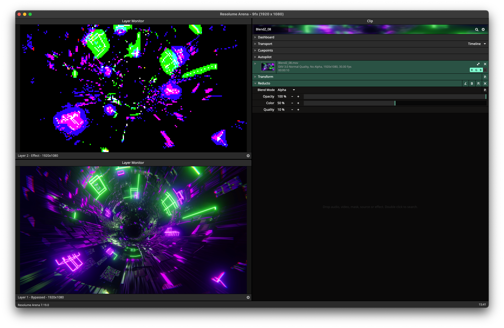Click the search magnifier icon in Clip panel

477,30
